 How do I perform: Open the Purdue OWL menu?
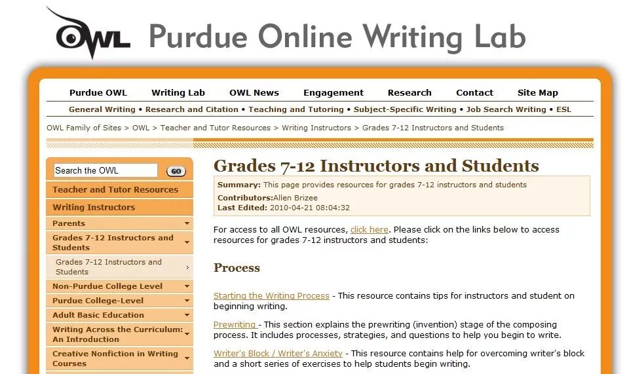98,93
